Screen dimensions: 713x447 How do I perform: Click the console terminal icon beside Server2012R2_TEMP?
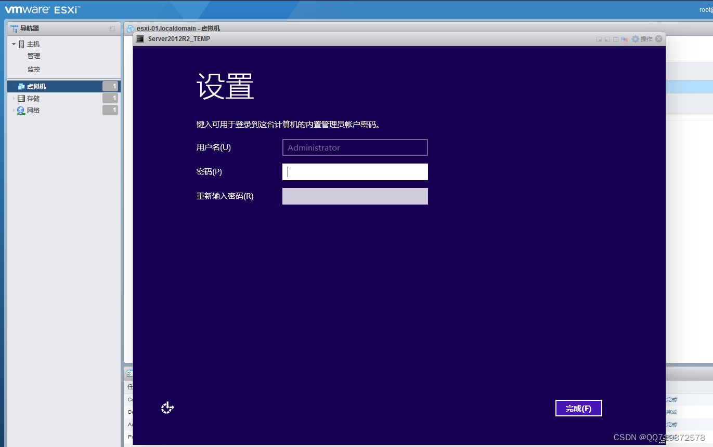(x=140, y=39)
